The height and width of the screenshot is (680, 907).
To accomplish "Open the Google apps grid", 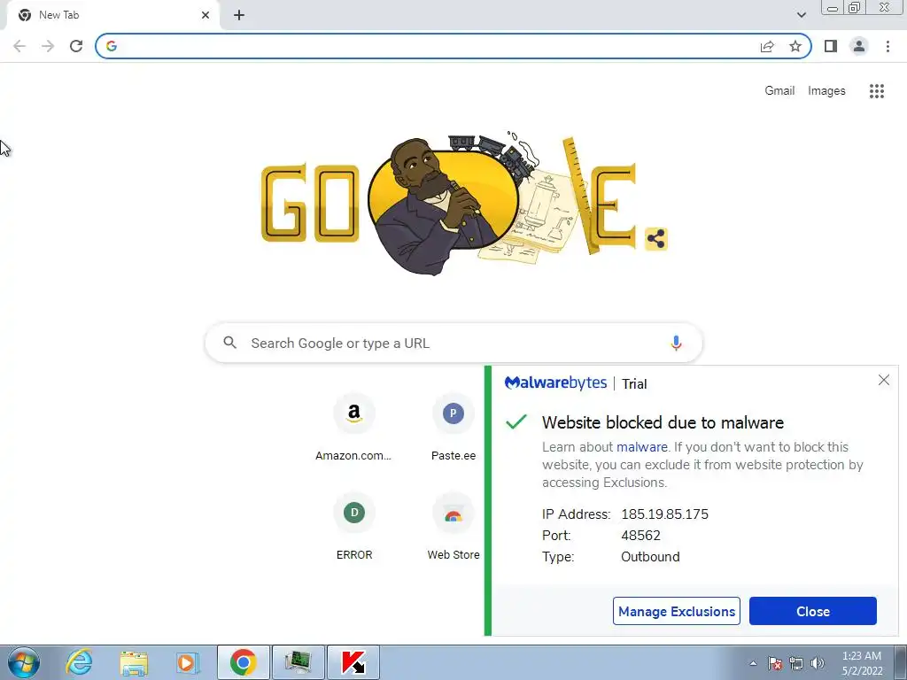I will coord(876,91).
